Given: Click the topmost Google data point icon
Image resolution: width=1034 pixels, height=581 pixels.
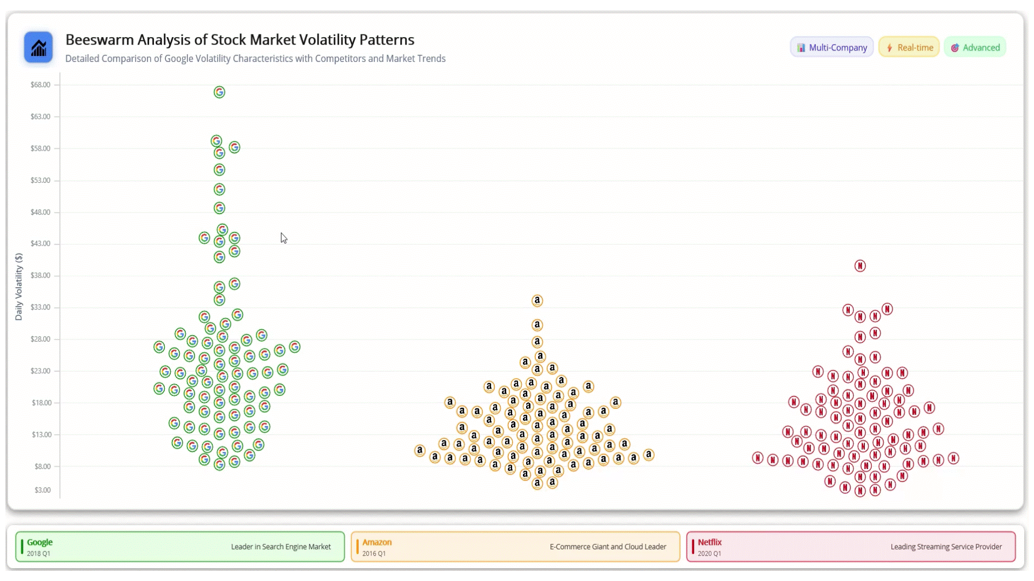Looking at the screenshot, I should [219, 93].
